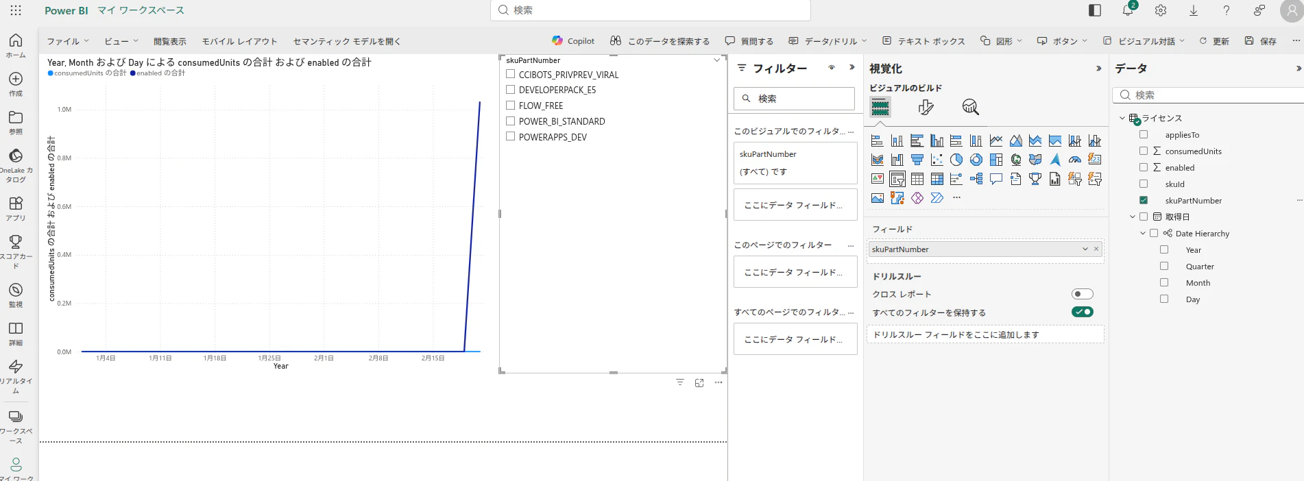Click このデータを探索する
1304x481 pixels.
(660, 41)
